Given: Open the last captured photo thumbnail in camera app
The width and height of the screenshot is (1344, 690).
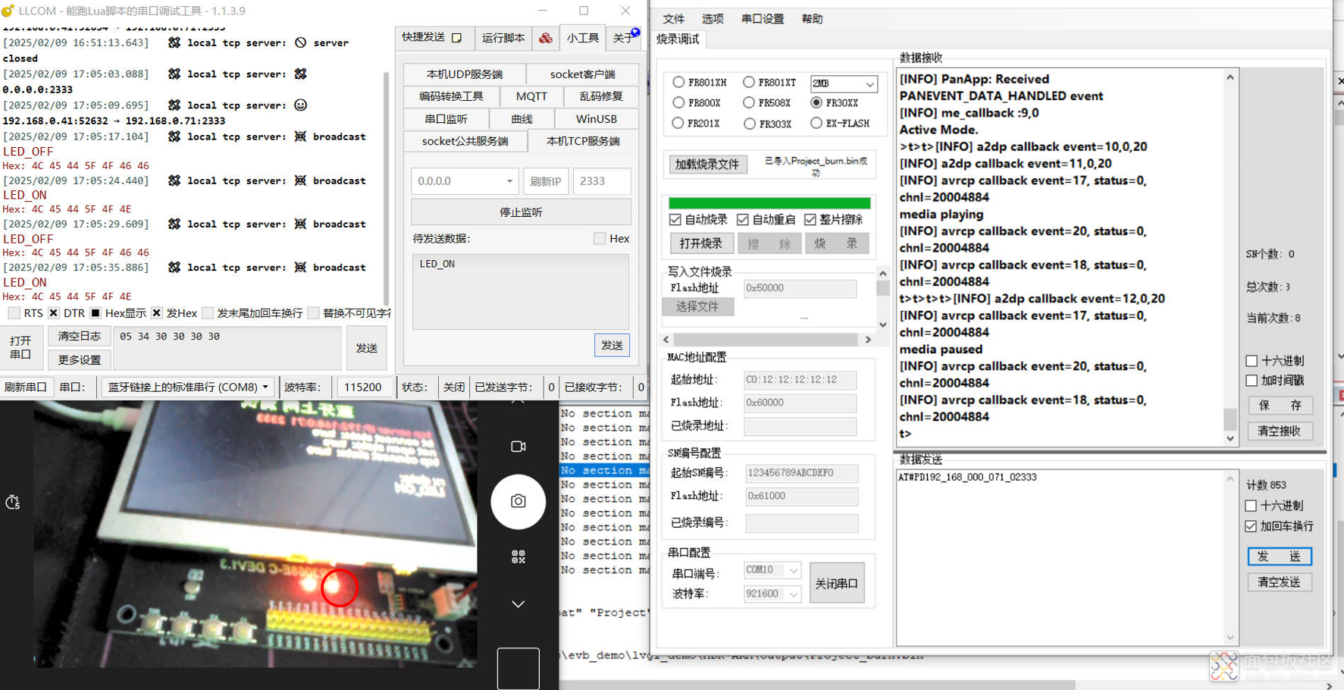Looking at the screenshot, I should (518, 669).
